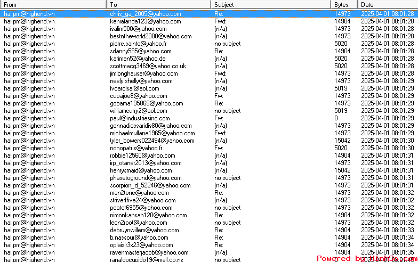Click the no subject cell in pierre.sainto row
The image size is (418, 262).
pos(227,44)
